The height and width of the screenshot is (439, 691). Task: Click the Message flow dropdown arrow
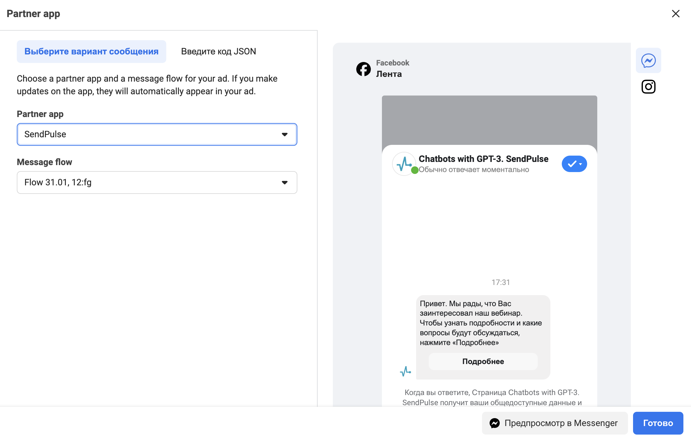tap(284, 182)
